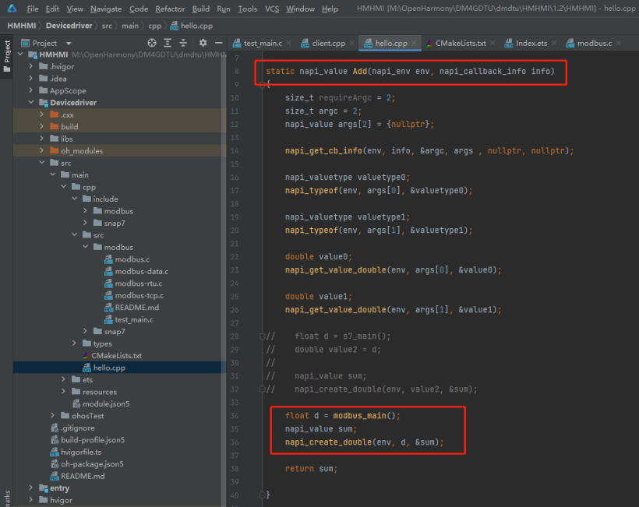
Task: Open the Build menu
Action: click(x=201, y=9)
